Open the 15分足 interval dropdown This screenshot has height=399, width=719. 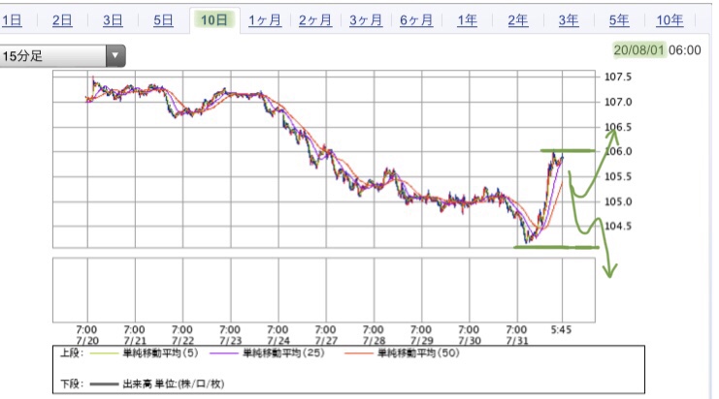[62, 56]
